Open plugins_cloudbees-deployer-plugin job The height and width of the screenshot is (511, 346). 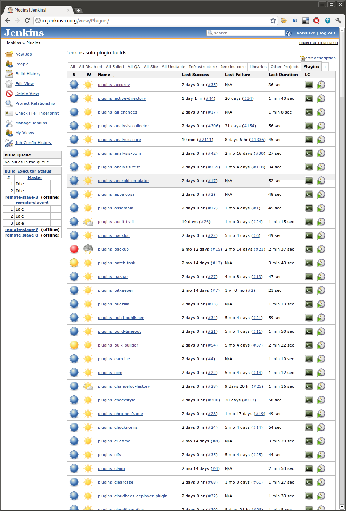(133, 496)
